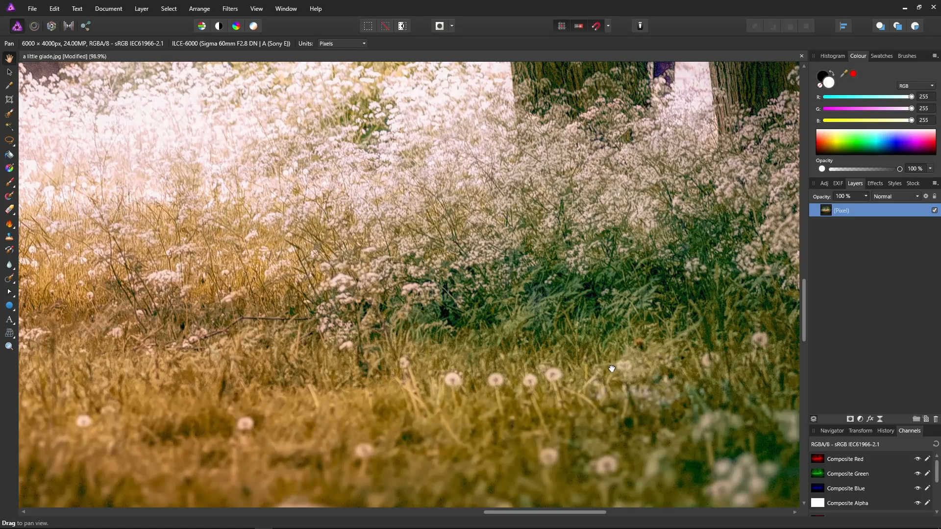This screenshot has height=529, width=941.
Task: Open the Units dropdown showing Pixels
Action: [x=343, y=44]
